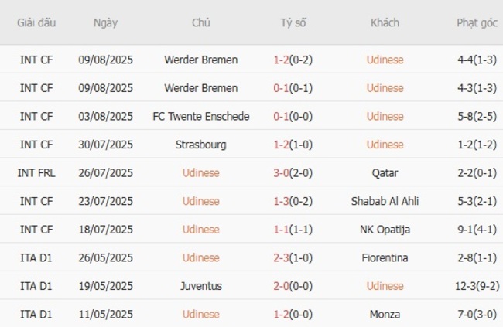The height and width of the screenshot is (327, 503).
Task: Open FC Twente Enschede team link
Action: coord(201,116)
